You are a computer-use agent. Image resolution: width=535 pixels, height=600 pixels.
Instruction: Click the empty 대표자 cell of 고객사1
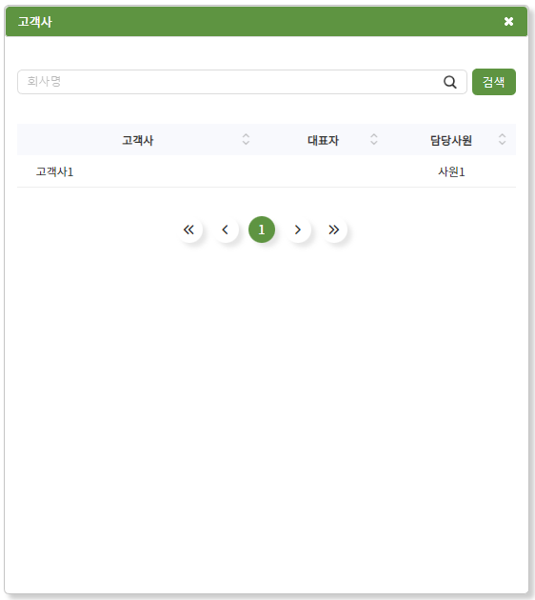point(323,171)
